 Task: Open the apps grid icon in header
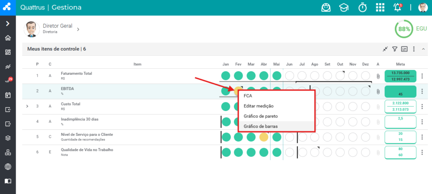(x=380, y=8)
